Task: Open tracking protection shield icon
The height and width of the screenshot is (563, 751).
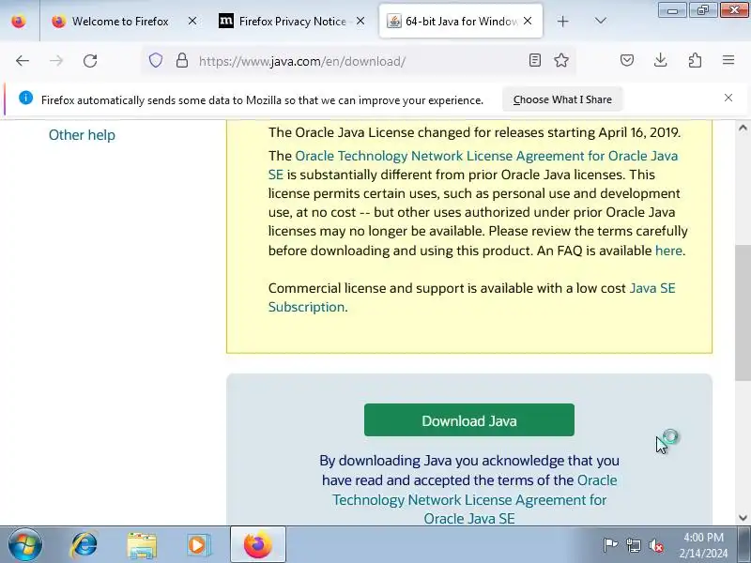Action: coord(156,61)
